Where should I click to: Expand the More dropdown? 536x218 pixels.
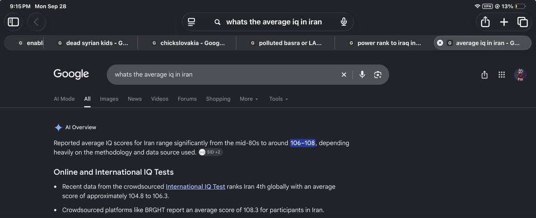249,99
